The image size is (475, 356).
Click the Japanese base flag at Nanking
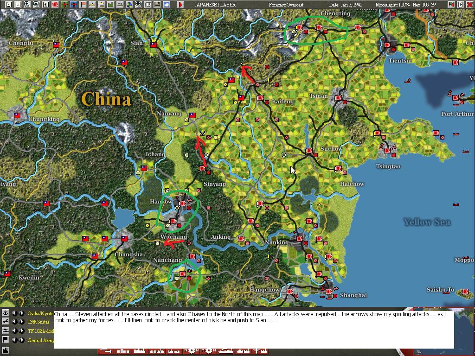[x=299, y=239]
